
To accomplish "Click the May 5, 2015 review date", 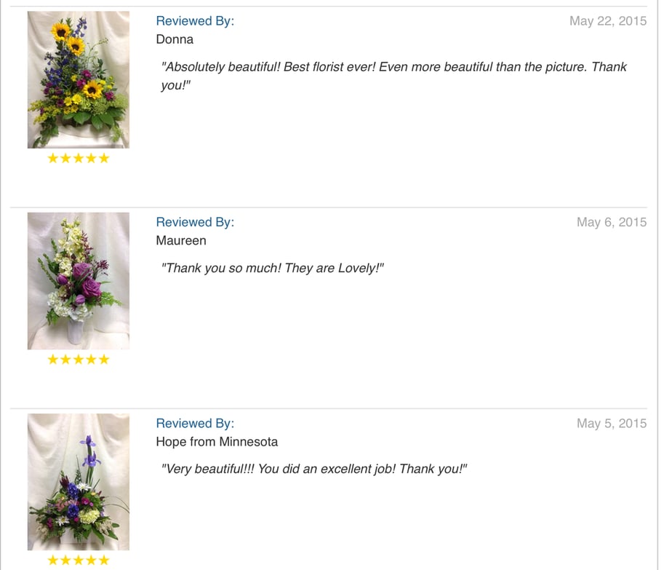I will tap(611, 423).
